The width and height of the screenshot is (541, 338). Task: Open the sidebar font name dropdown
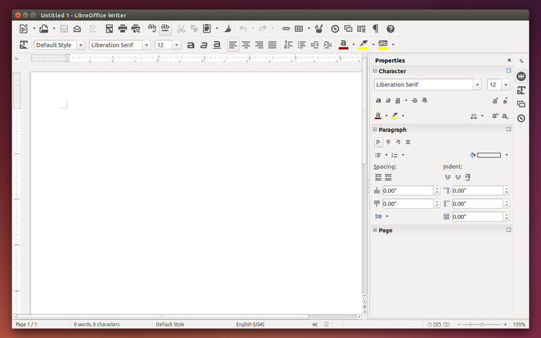477,84
